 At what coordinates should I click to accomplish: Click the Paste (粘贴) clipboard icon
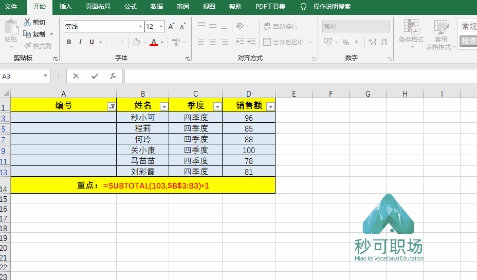tap(11, 27)
